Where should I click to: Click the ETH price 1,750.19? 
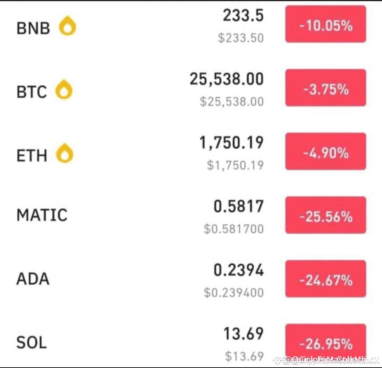coord(231,143)
